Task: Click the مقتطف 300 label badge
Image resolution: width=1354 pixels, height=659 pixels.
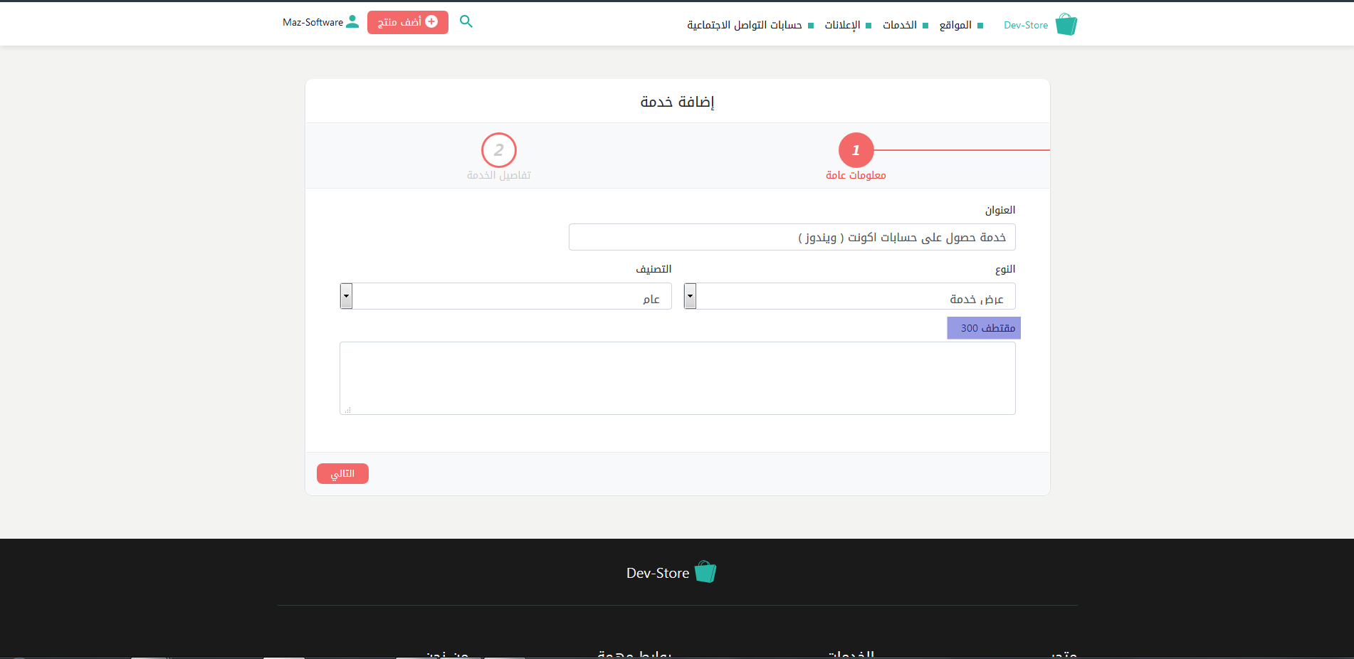Action: (x=983, y=328)
